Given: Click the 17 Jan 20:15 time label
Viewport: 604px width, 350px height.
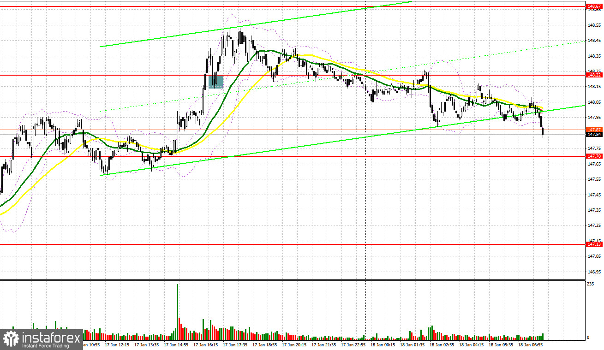Looking at the screenshot, I should (x=294, y=344).
